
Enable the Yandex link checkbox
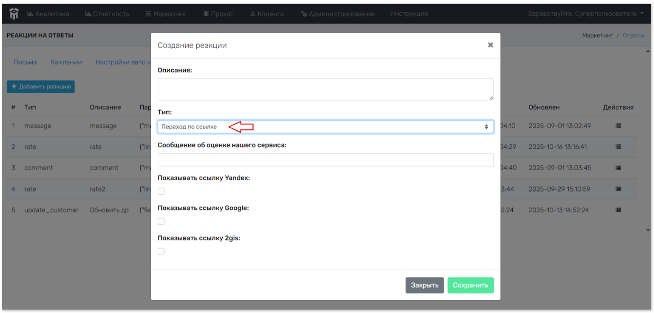(161, 191)
